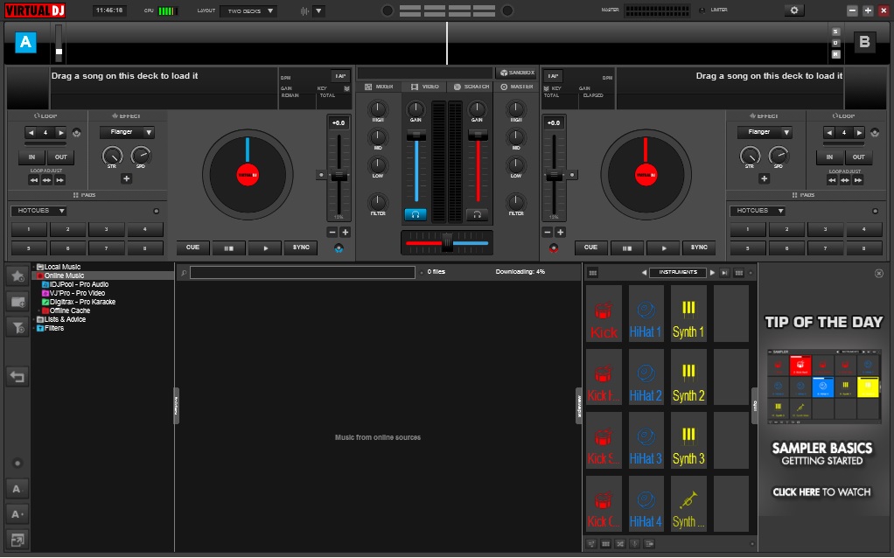
Task: Click the detach browser window icon
Action: [x=17, y=539]
